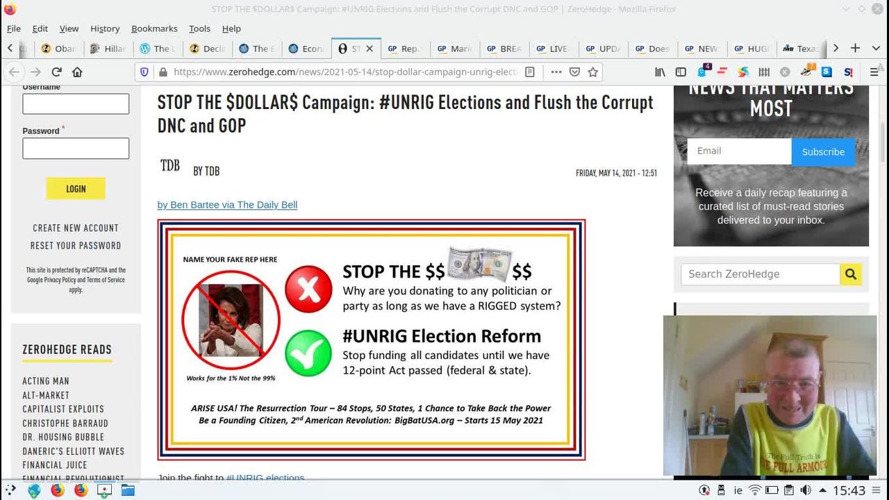Open the Bookmarks menu
The image size is (889, 500).
pos(154,28)
